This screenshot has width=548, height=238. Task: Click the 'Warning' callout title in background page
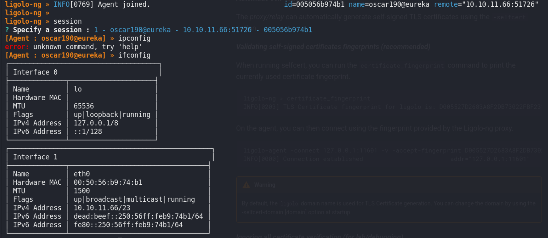[265, 185]
